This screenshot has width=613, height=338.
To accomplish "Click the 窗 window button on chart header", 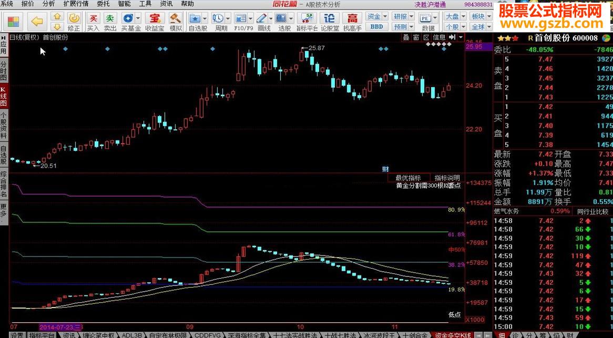I will (416, 37).
